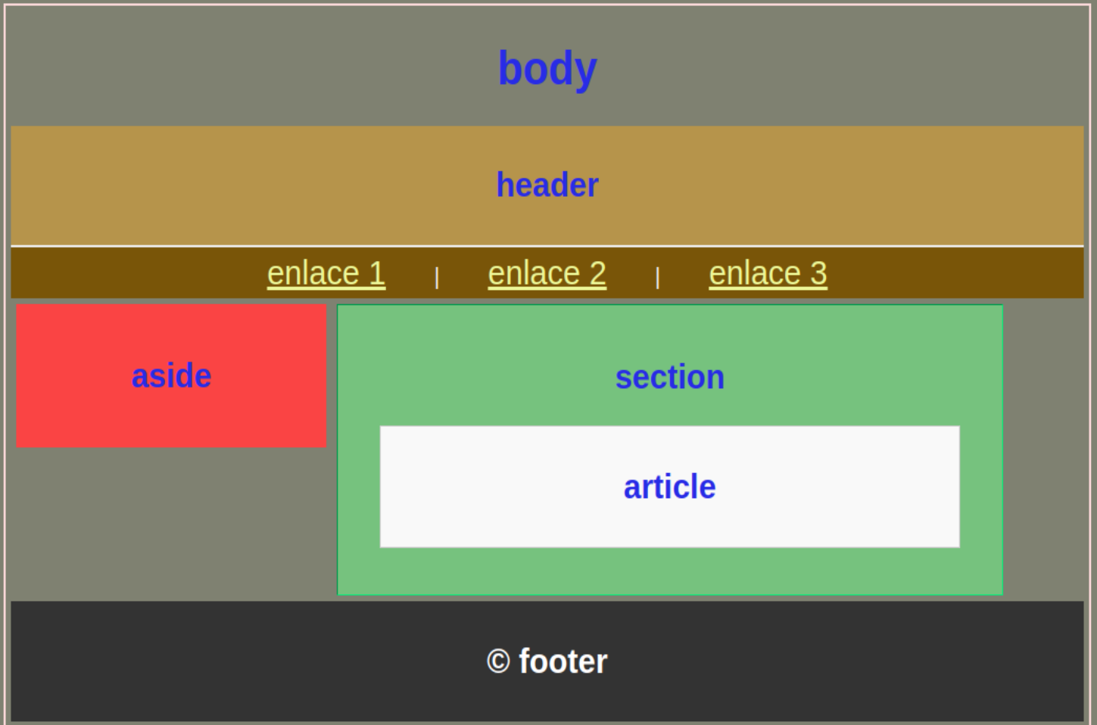Click gray body area right of section box

click(x=1043, y=450)
